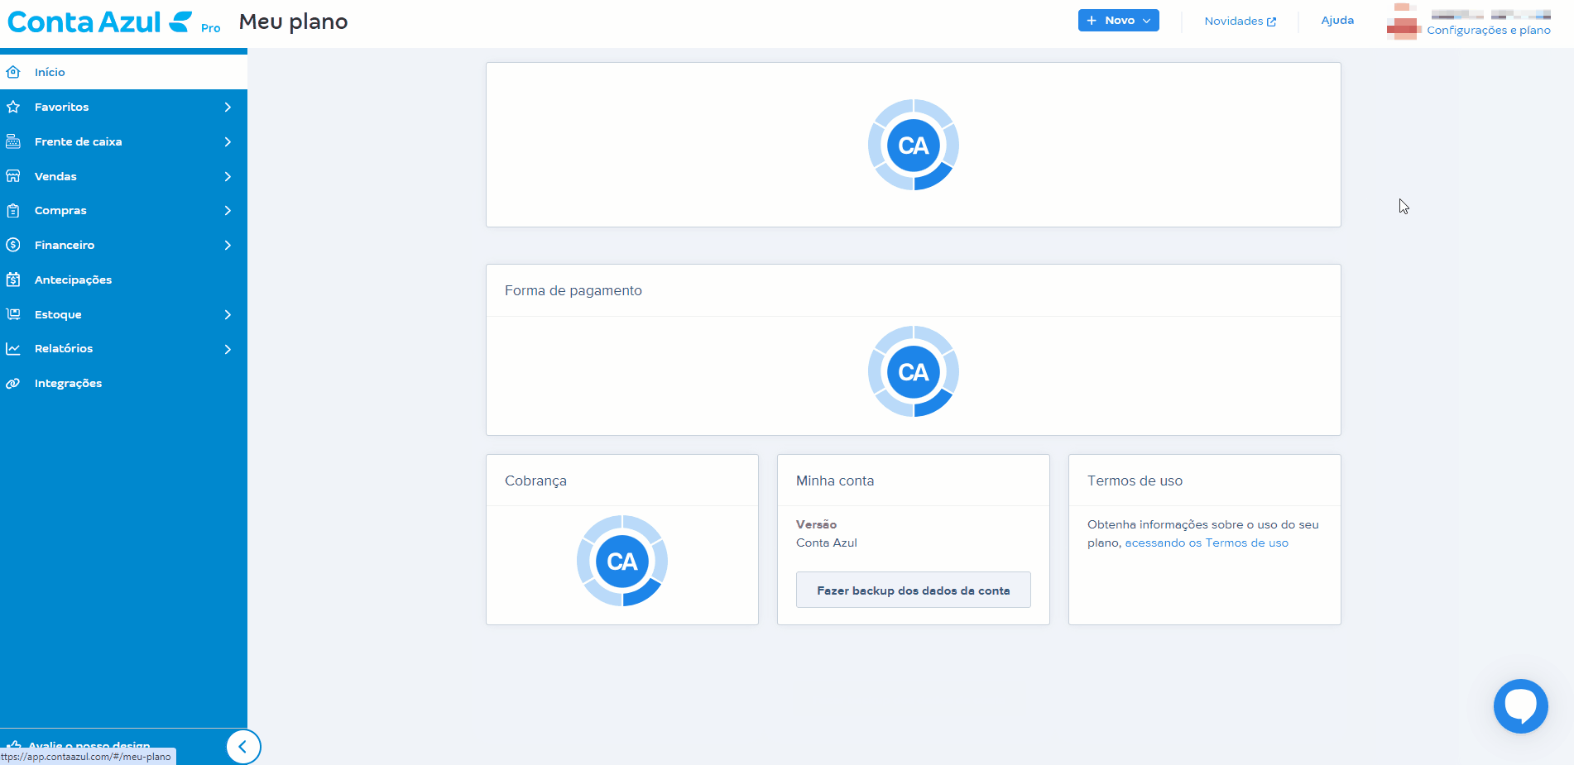Image resolution: width=1574 pixels, height=765 pixels.
Task: Expand the Vendas submenu chevron
Action: pyautogui.click(x=228, y=176)
